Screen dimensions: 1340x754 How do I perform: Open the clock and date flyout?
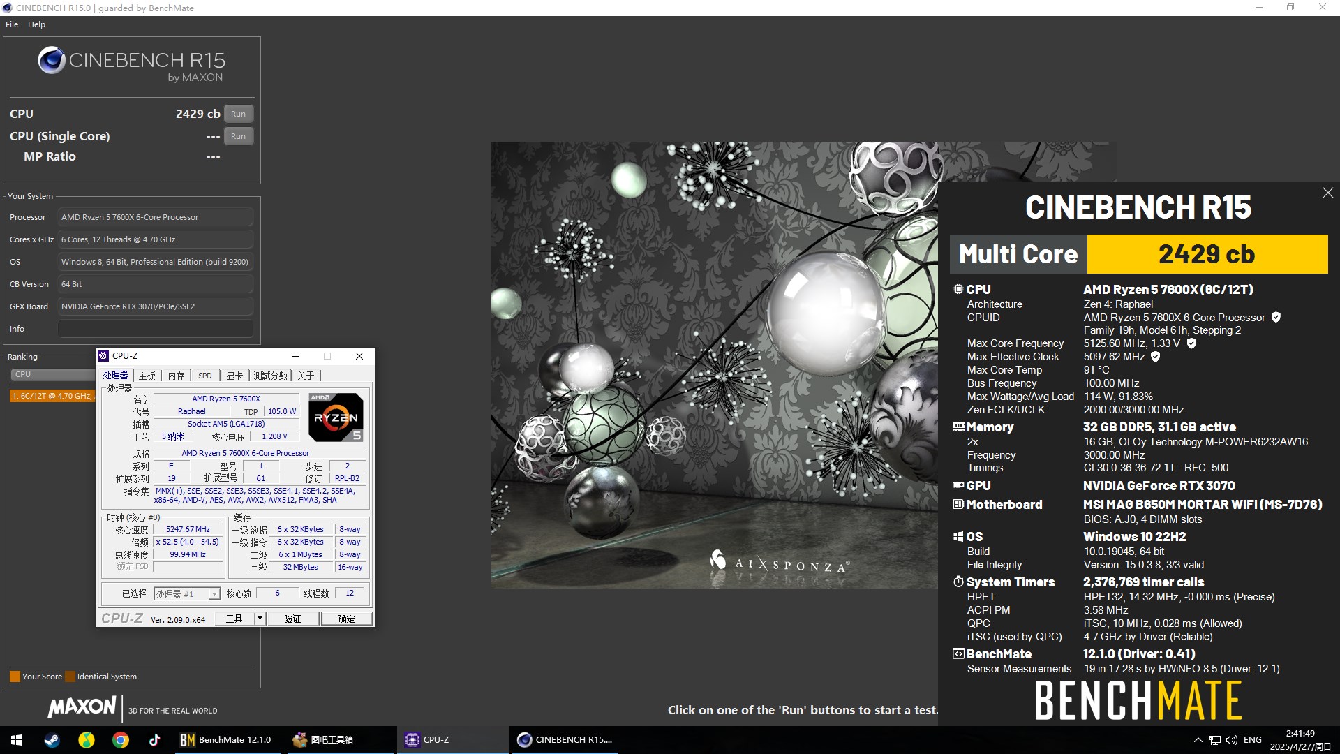point(1300,740)
